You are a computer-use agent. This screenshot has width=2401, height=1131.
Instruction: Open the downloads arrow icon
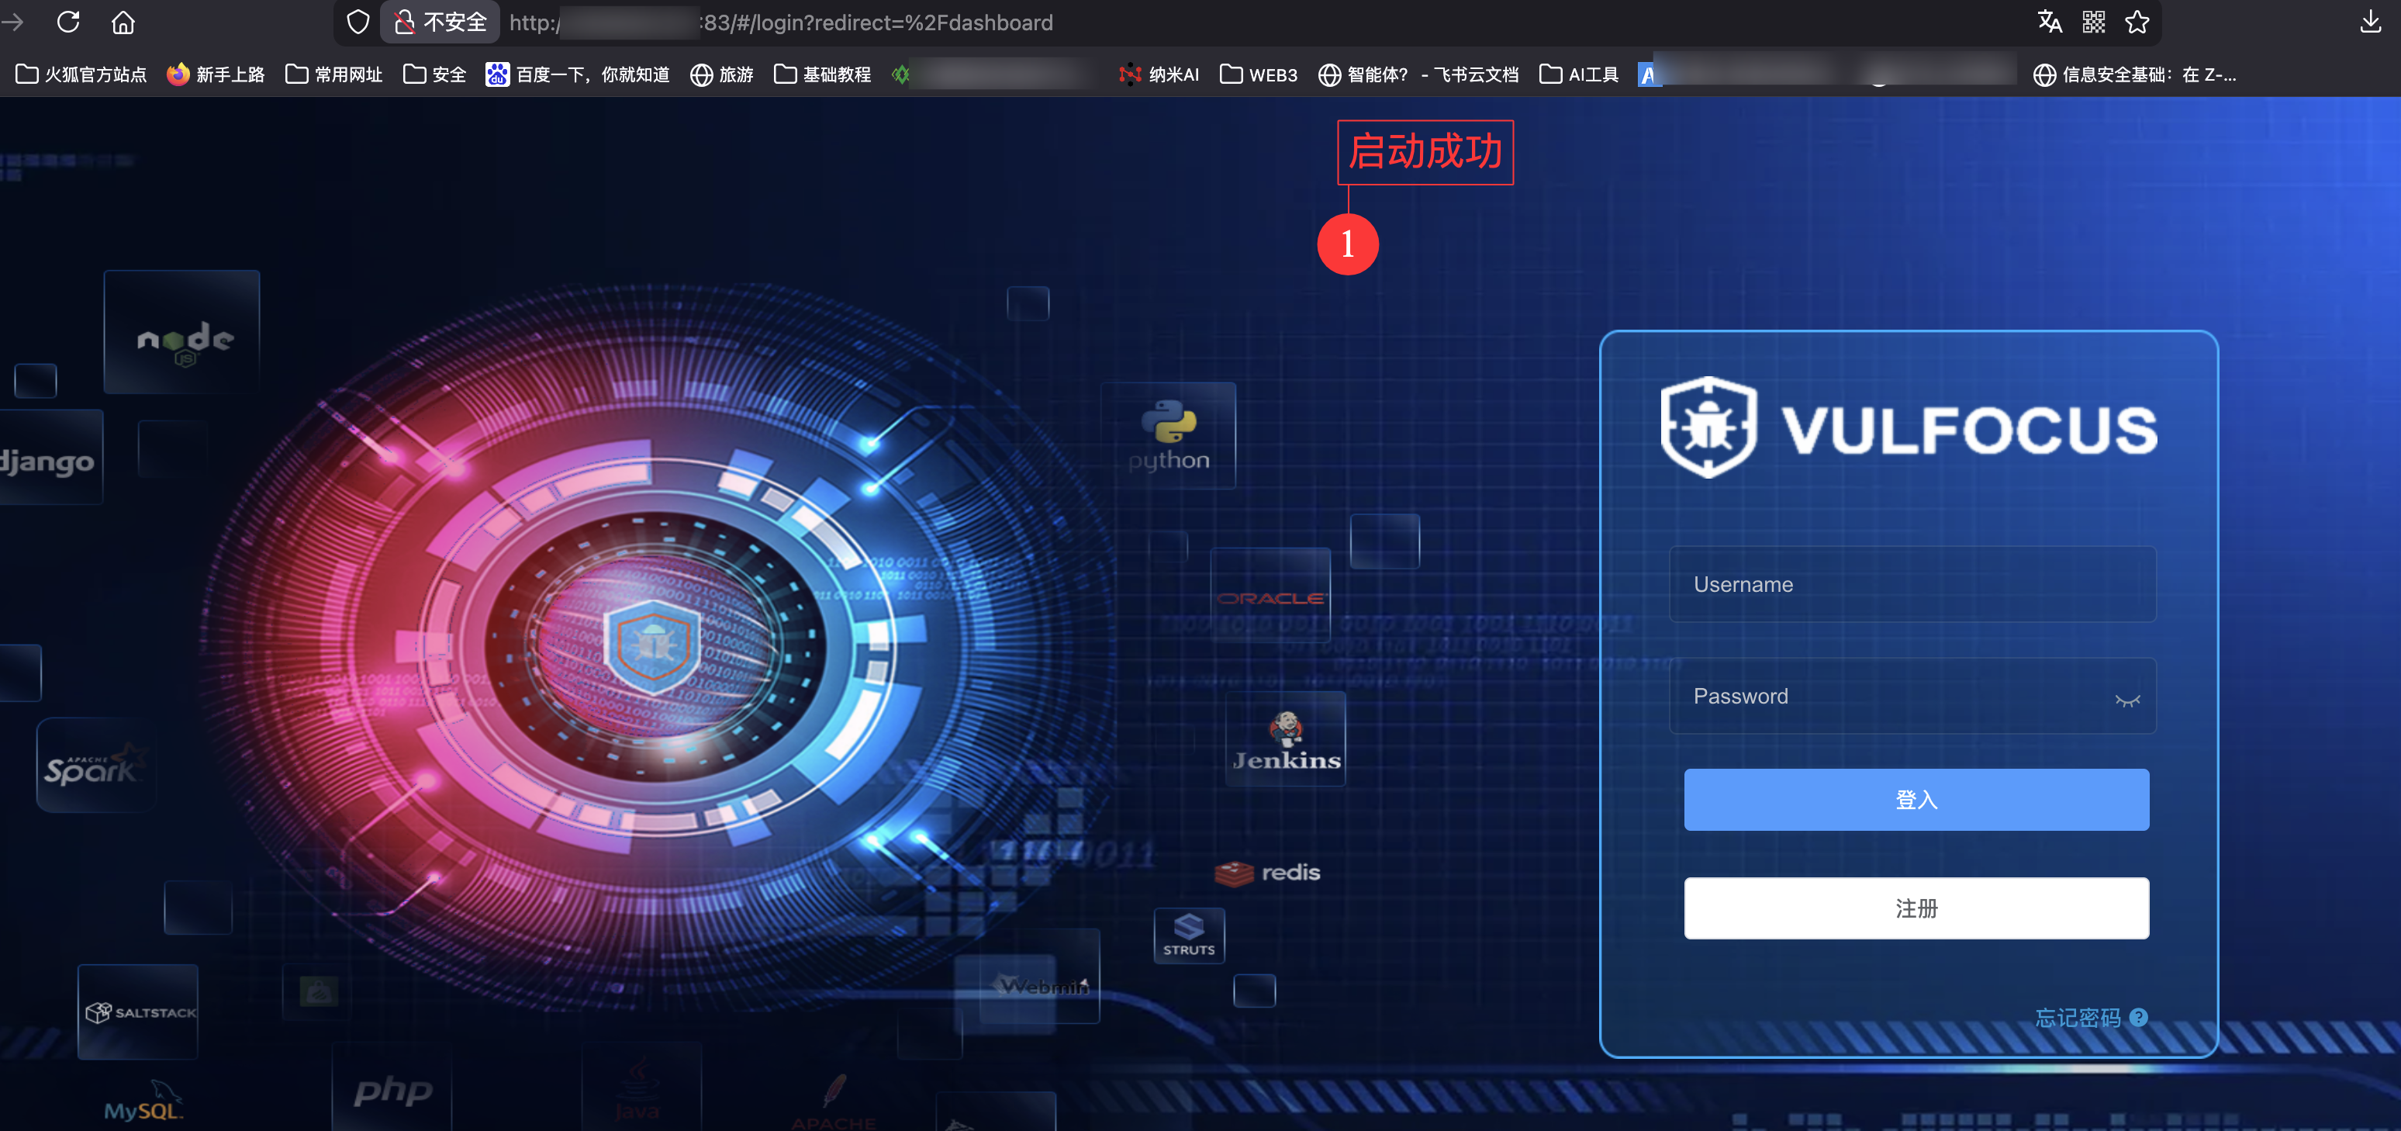point(2370,22)
